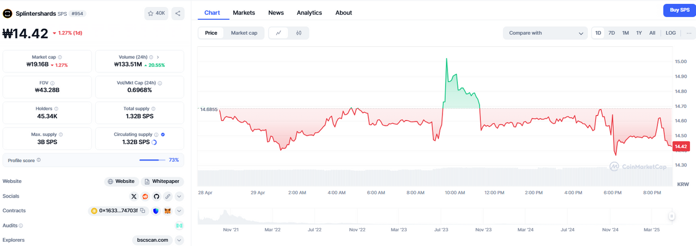Open the chain-link social icon

[x=168, y=196]
